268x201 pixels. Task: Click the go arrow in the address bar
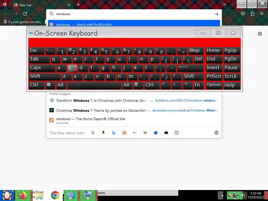coord(216,14)
